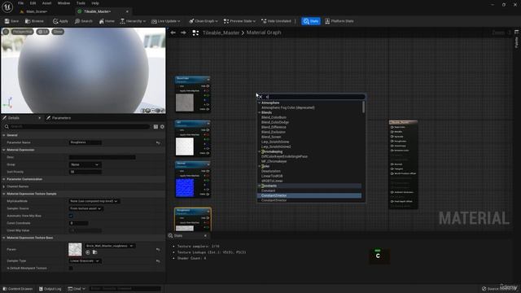The image size is (521, 293).
Task: Click the Unreal Engine logo
Action: pos(7,7)
